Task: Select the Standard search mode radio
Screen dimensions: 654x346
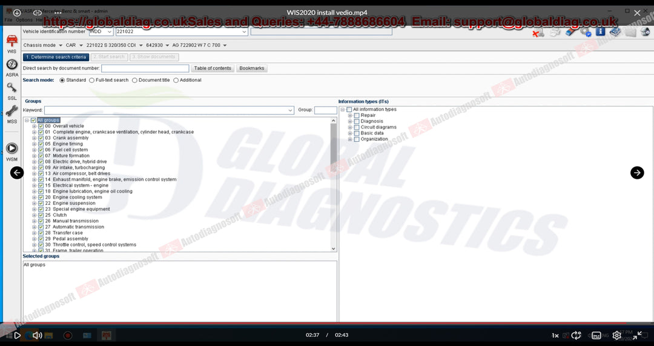Action: pos(62,80)
